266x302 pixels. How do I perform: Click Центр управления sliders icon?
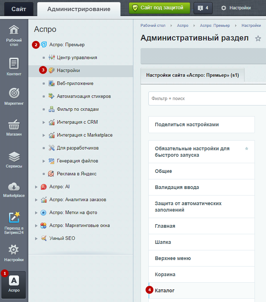tap(52, 57)
